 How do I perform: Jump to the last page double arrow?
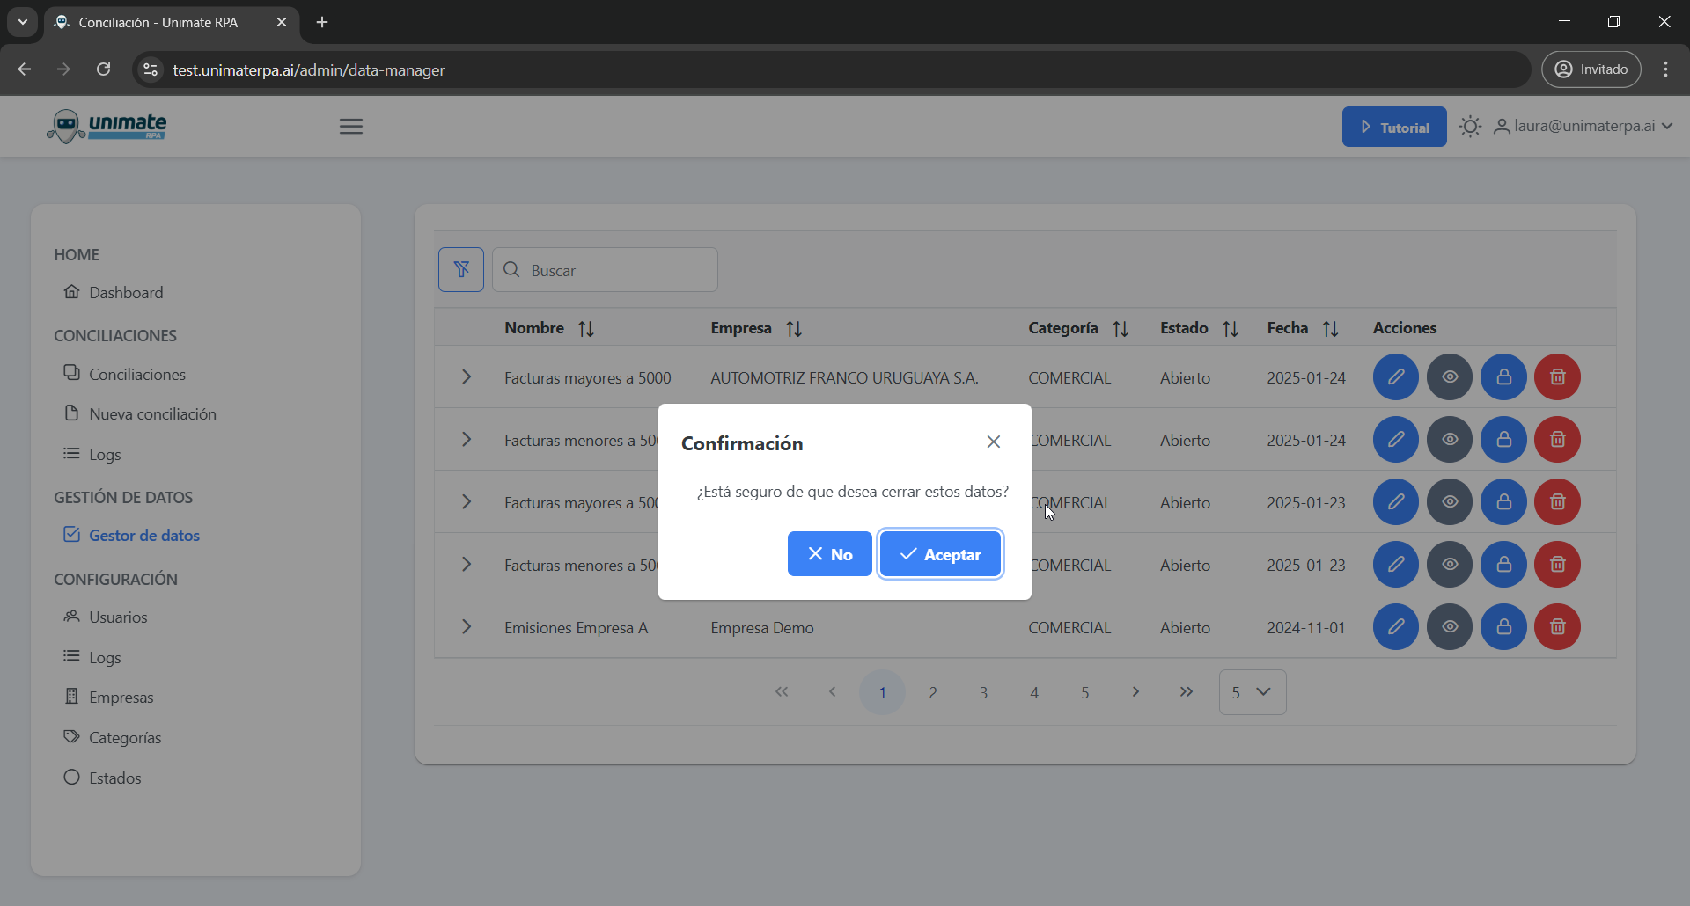coord(1187,692)
